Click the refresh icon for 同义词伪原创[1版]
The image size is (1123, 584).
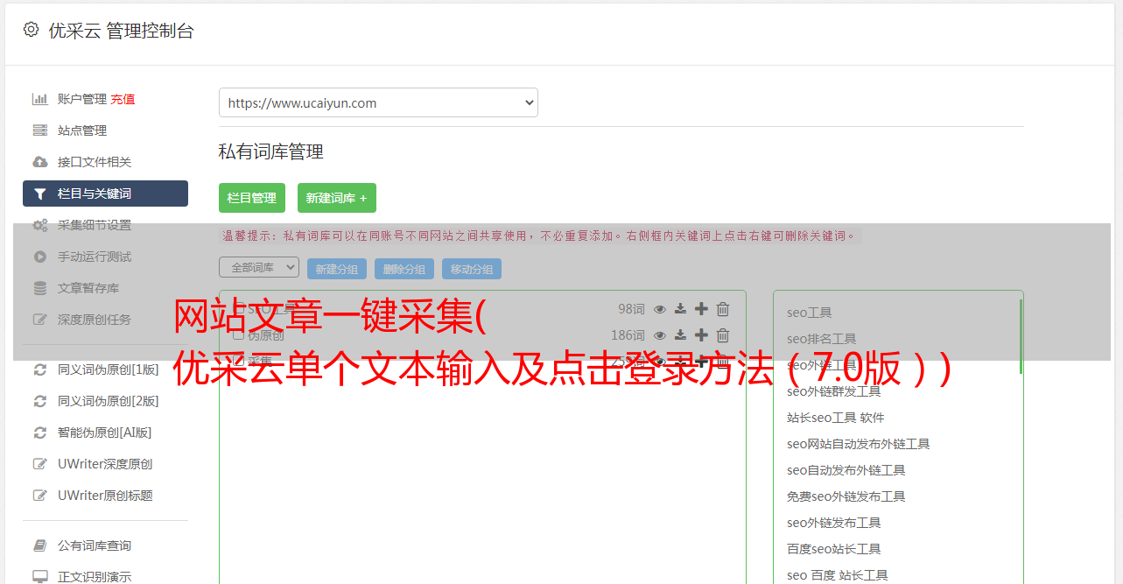(x=40, y=369)
